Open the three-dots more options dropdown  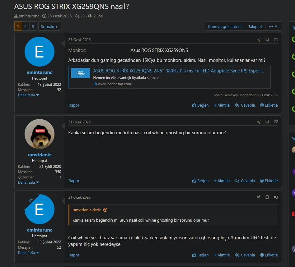pos(273,26)
